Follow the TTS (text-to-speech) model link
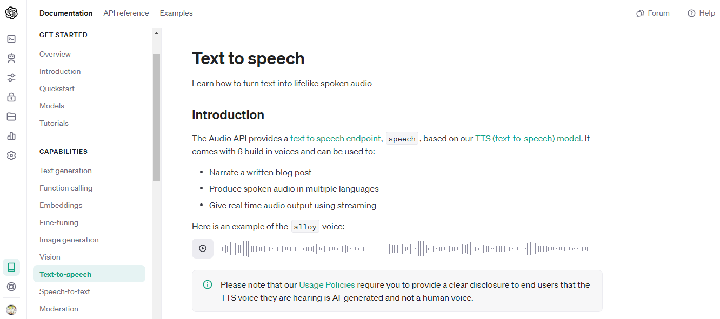This screenshot has width=720, height=319. tap(528, 139)
